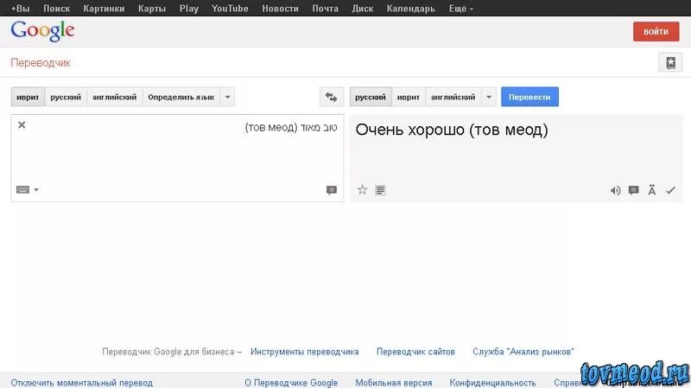Select source language русский

click(66, 97)
